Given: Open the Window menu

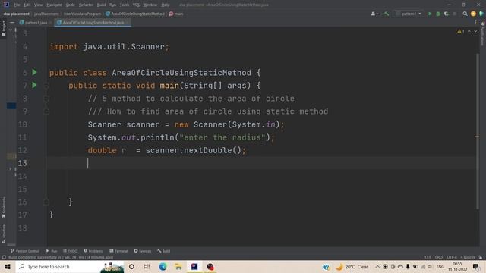Looking at the screenshot, I should [150, 5].
